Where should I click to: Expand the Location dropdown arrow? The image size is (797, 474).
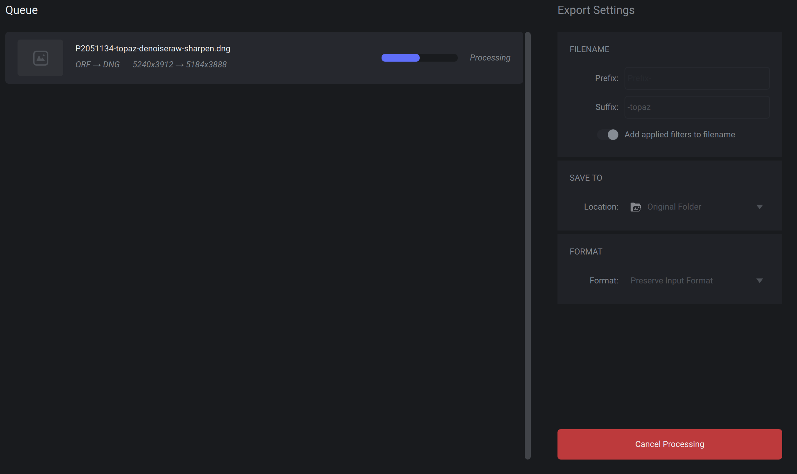click(x=759, y=207)
